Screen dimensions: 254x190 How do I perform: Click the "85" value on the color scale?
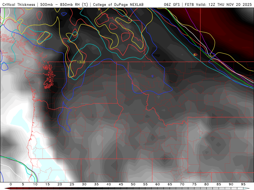219,184
